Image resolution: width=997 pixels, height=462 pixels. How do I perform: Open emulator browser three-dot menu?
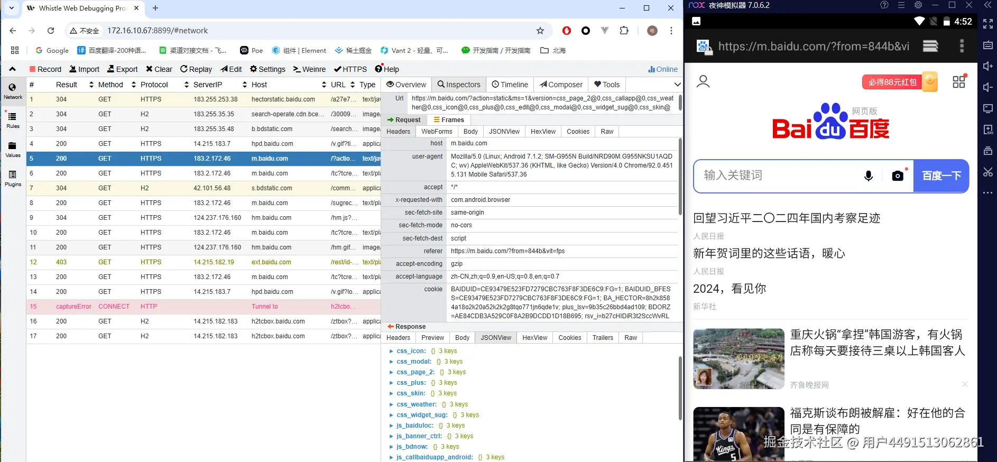point(962,46)
